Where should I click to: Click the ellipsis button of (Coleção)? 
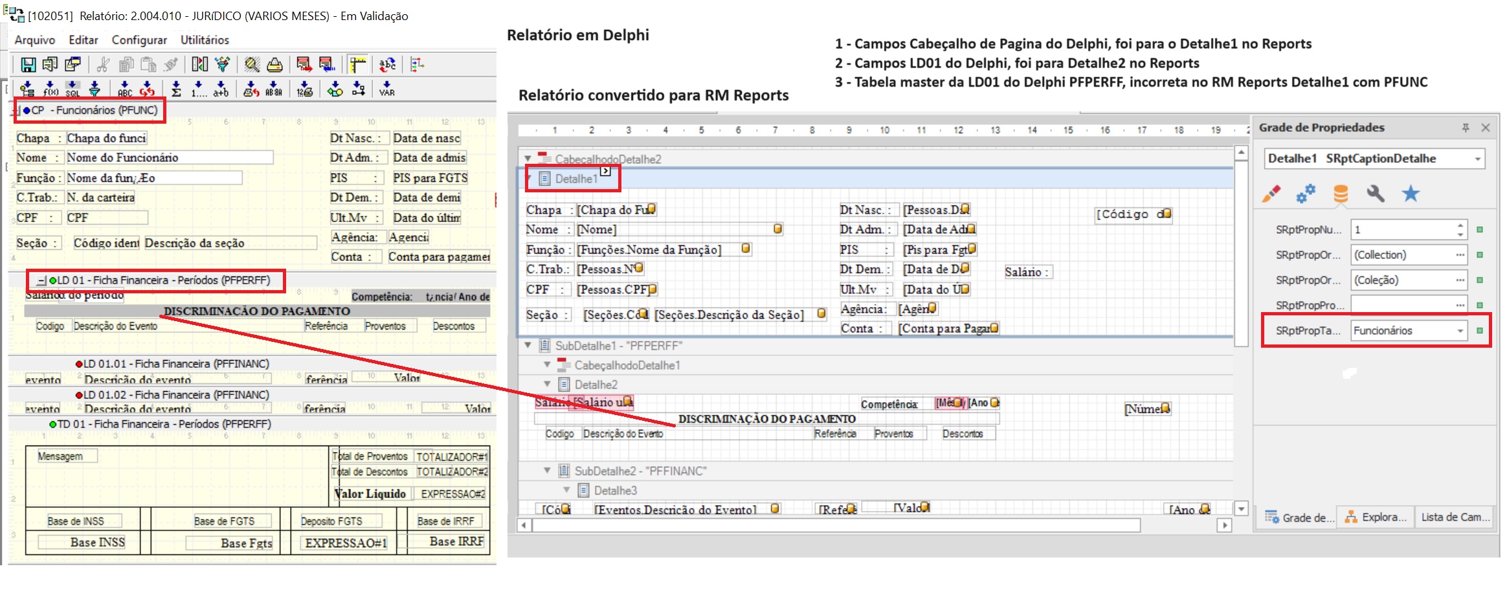pyautogui.click(x=1460, y=280)
